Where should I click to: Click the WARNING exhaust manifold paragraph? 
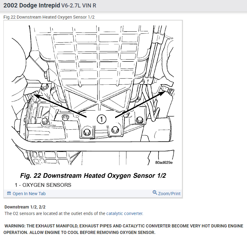123,229
